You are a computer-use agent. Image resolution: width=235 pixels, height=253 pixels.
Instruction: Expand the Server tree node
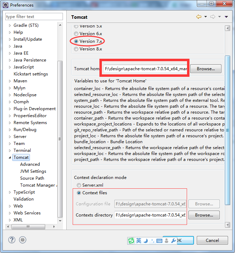click(10, 137)
